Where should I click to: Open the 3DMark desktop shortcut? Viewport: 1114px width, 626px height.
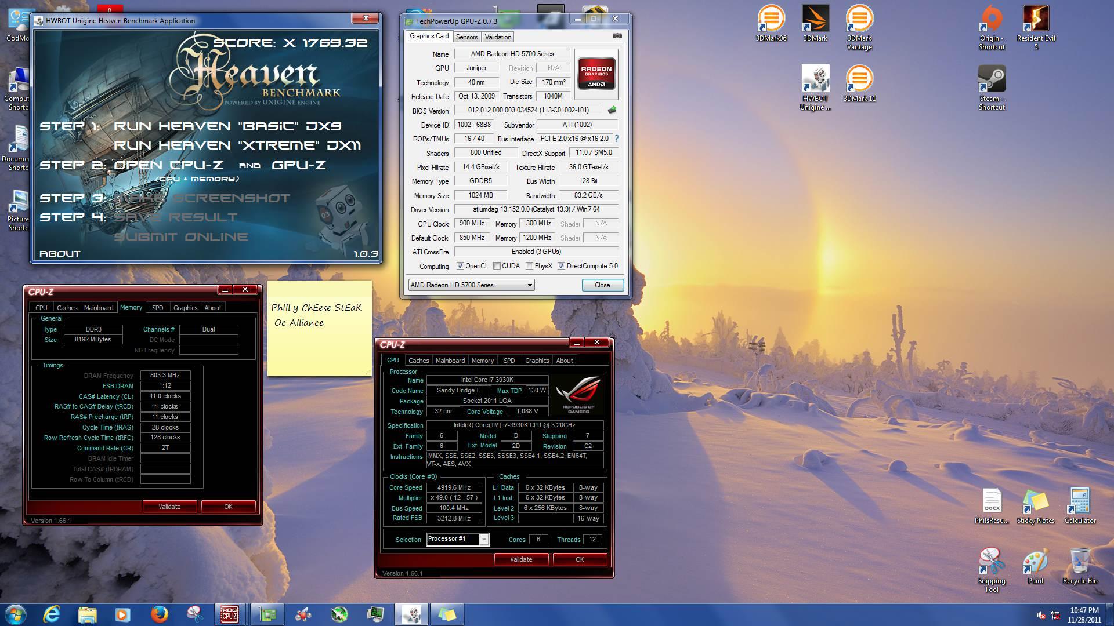click(x=815, y=23)
